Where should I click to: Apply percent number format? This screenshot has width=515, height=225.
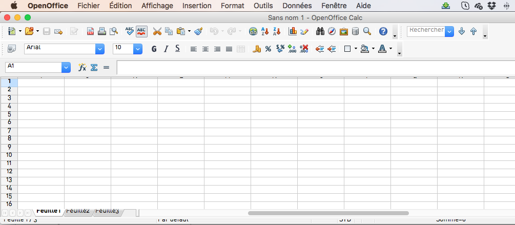point(269,49)
